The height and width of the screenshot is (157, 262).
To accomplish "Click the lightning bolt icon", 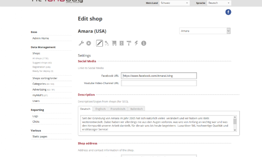I will tap(136, 43).
